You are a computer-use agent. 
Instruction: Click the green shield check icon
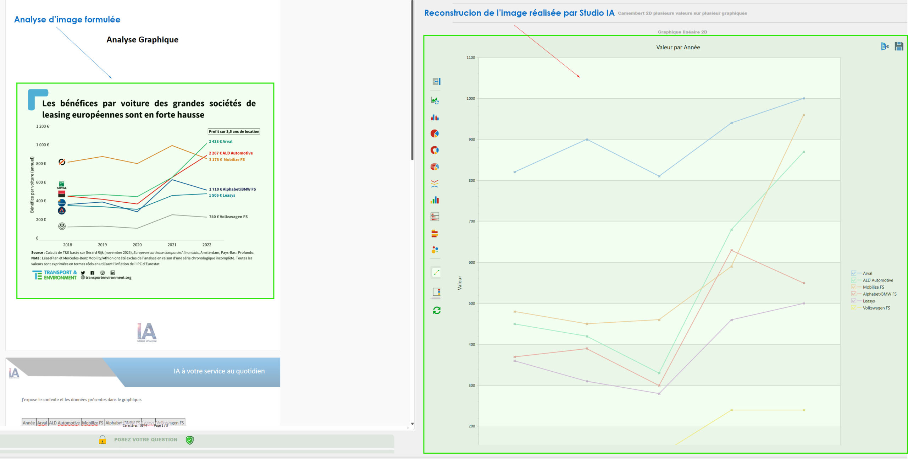click(x=190, y=440)
